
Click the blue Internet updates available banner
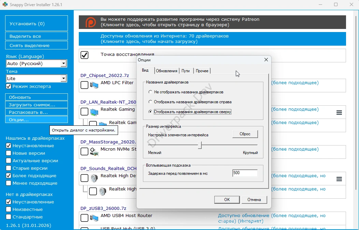(212, 39)
